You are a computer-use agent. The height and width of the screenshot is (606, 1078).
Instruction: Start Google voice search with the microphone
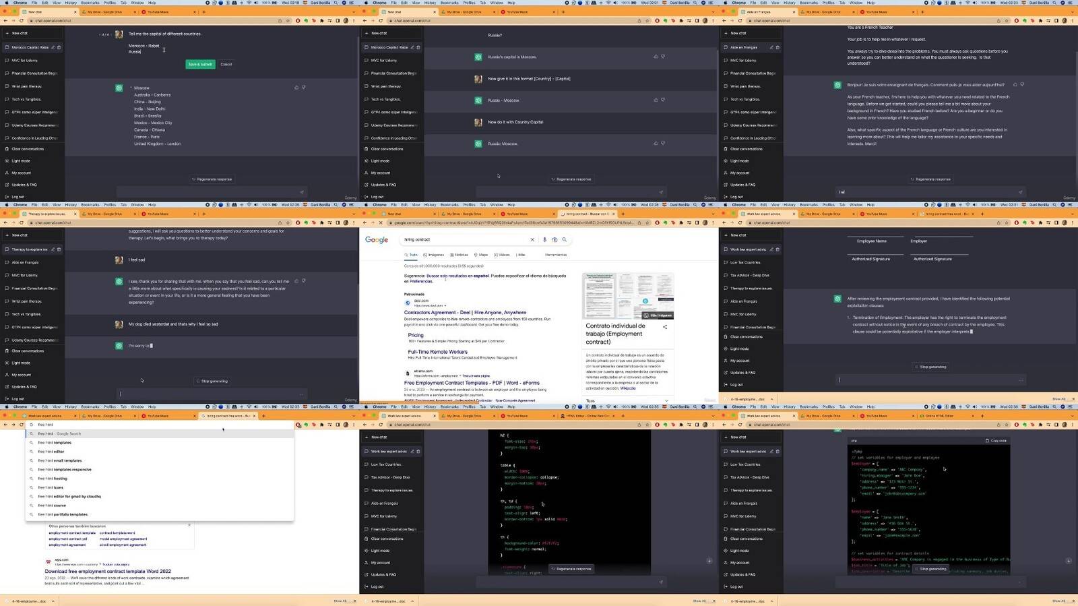(545, 239)
